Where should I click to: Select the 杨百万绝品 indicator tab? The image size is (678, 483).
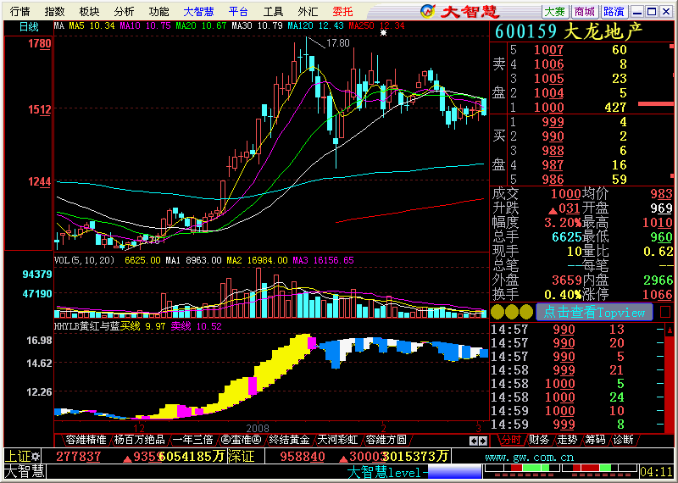(x=139, y=440)
